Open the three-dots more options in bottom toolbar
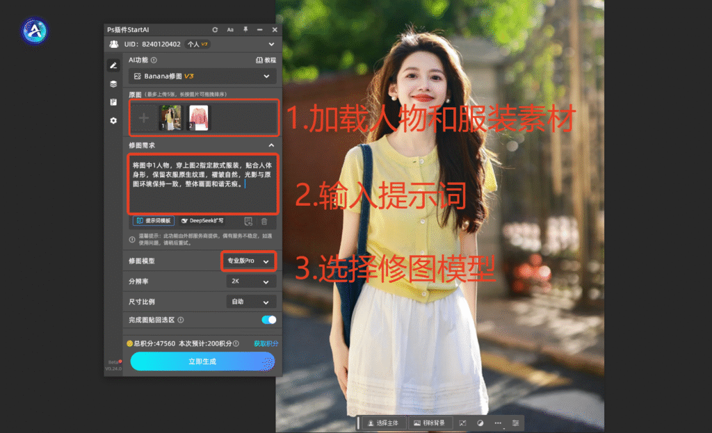Screen dimensions: 712x433 click(498, 423)
